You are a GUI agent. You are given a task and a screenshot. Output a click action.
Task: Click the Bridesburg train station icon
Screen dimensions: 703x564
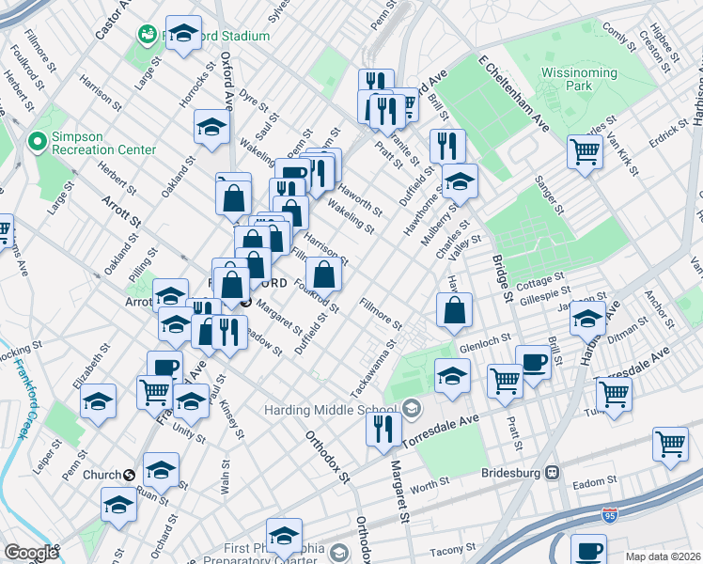pyautogui.click(x=552, y=473)
